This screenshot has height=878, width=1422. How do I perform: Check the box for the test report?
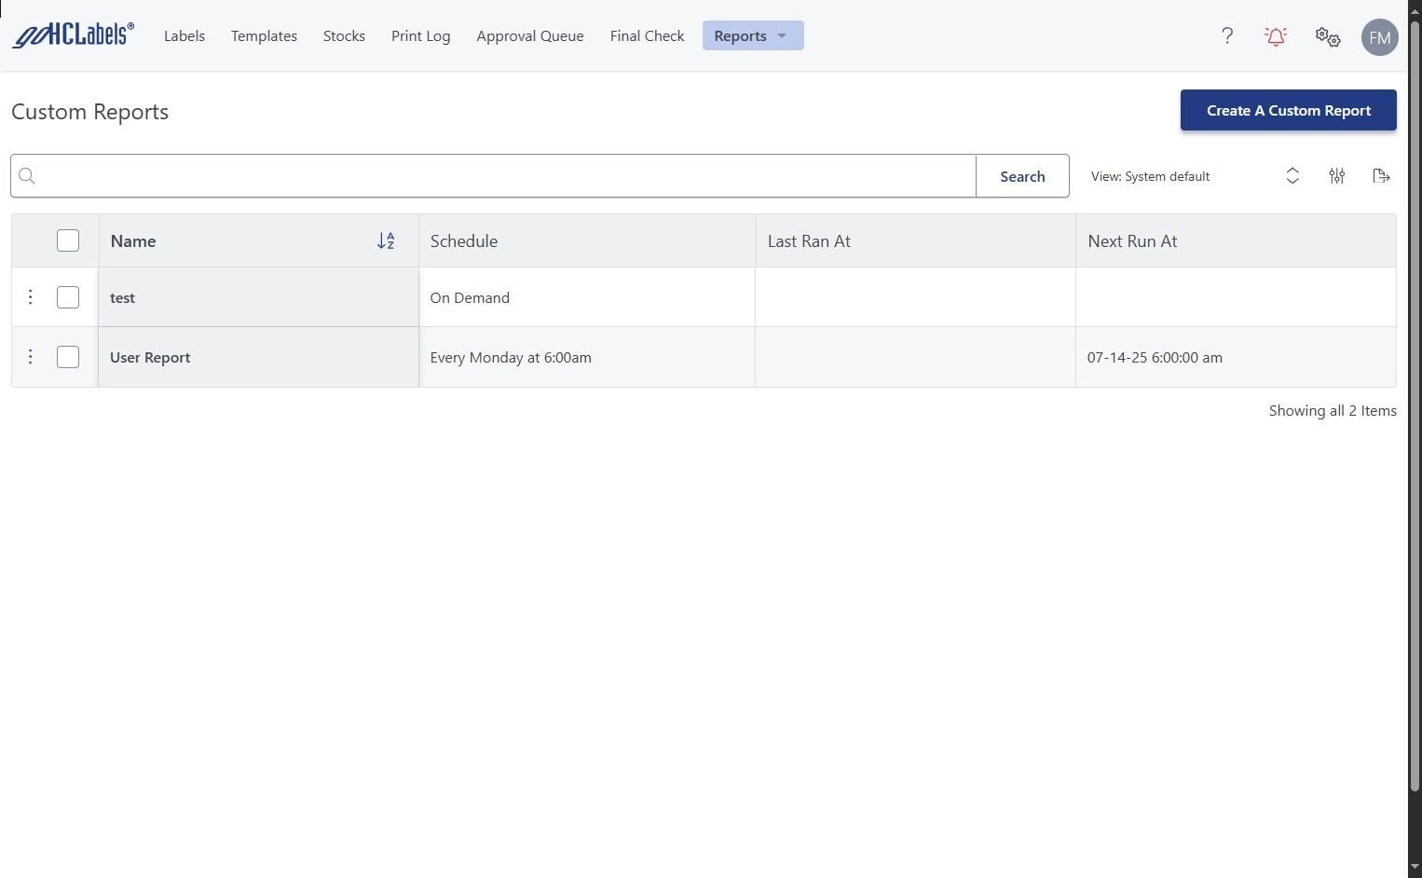coord(68,297)
